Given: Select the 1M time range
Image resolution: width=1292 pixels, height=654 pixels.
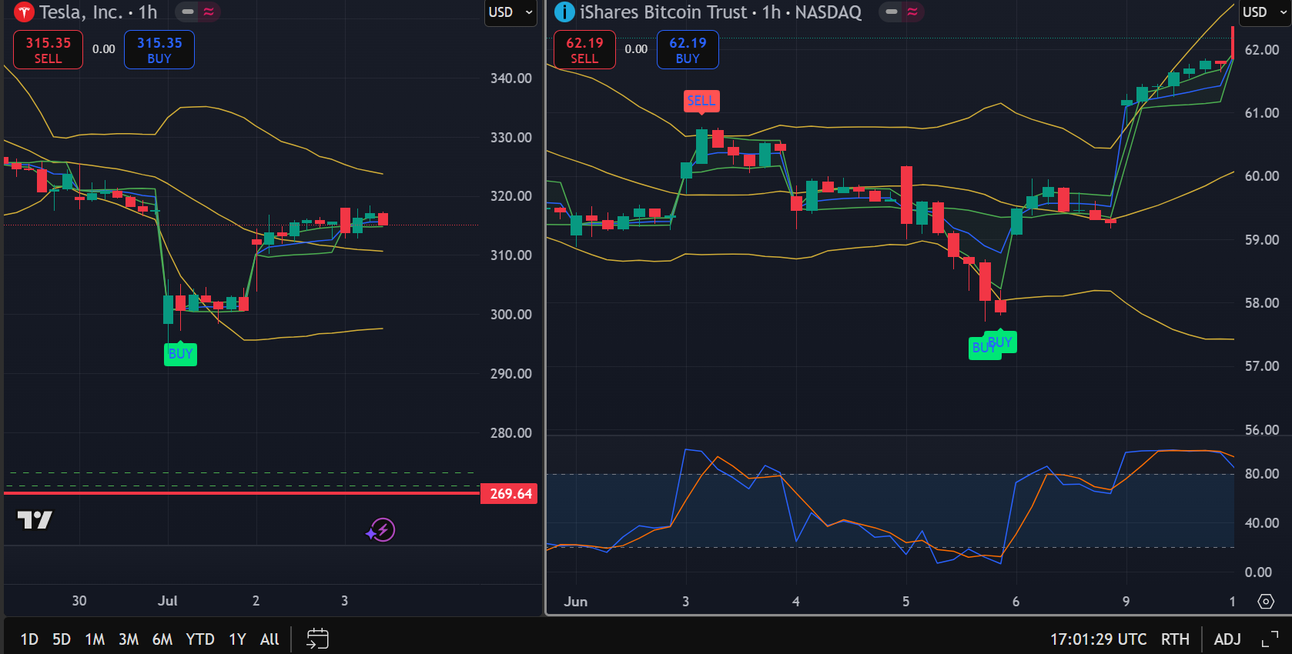Looking at the screenshot, I should click(95, 639).
